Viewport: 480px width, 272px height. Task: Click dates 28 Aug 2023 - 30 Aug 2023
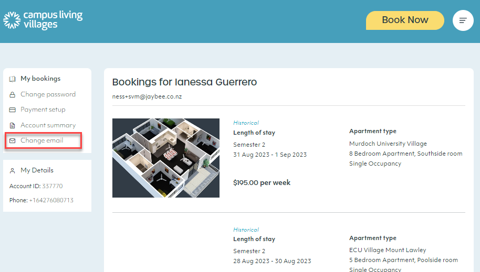click(x=272, y=261)
